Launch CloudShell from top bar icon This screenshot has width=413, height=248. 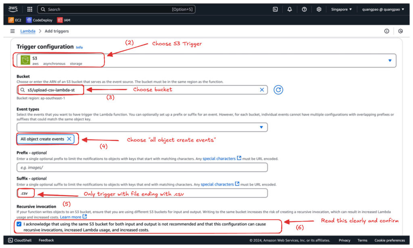(275, 10)
